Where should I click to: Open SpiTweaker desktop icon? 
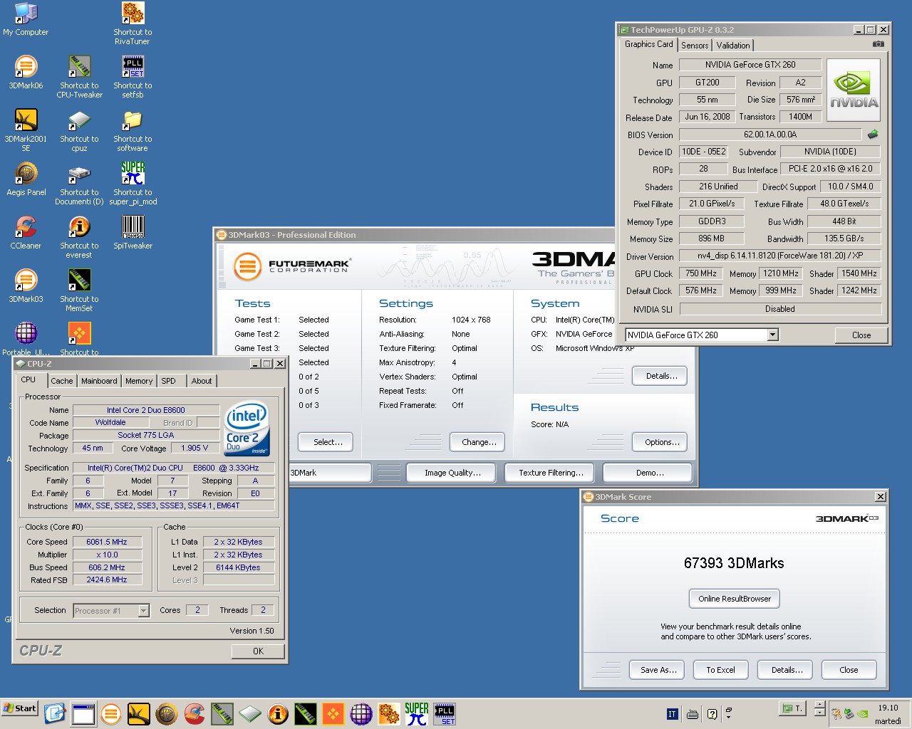tap(133, 233)
